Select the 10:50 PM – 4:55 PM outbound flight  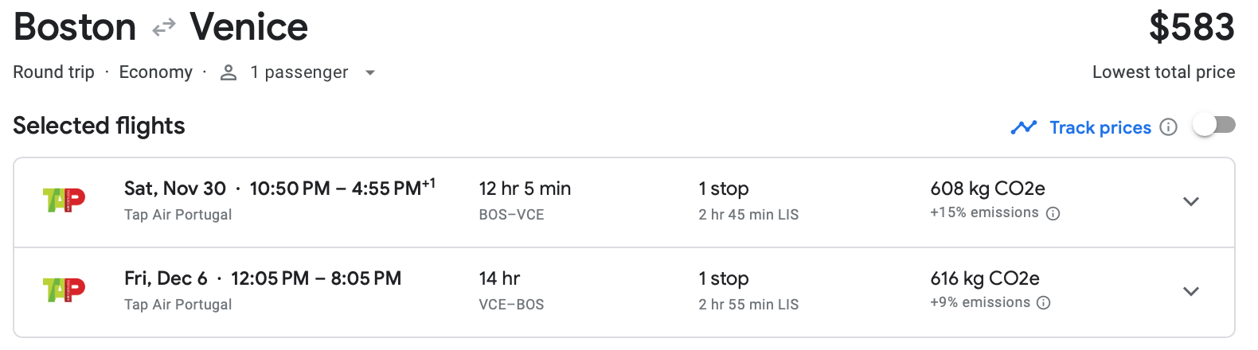click(x=335, y=189)
